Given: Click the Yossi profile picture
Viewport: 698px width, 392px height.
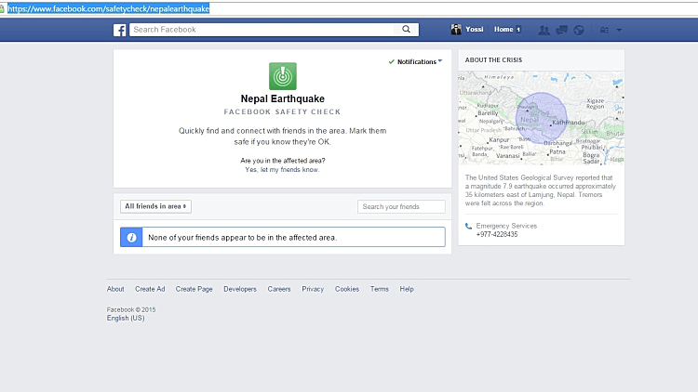Looking at the screenshot, I should [456, 30].
